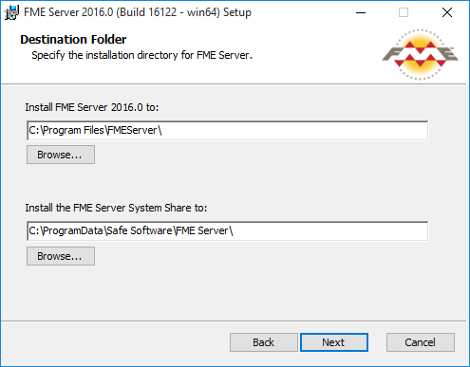Close the FME Server Setup dialog
The height and width of the screenshot is (367, 470).
coord(447,12)
